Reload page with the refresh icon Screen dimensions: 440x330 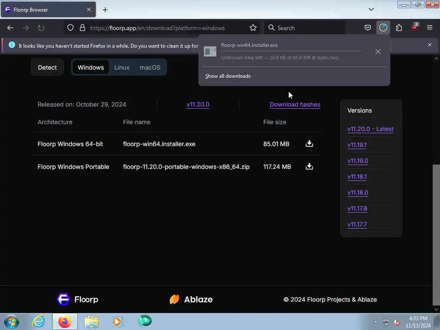click(x=41, y=28)
